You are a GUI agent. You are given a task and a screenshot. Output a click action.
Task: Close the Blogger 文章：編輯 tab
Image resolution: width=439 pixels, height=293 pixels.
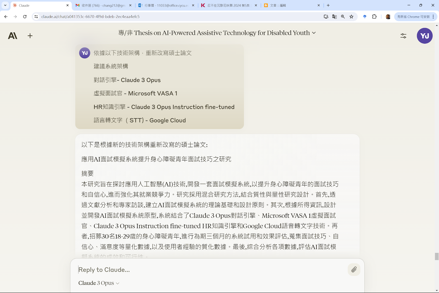click(x=319, y=5)
